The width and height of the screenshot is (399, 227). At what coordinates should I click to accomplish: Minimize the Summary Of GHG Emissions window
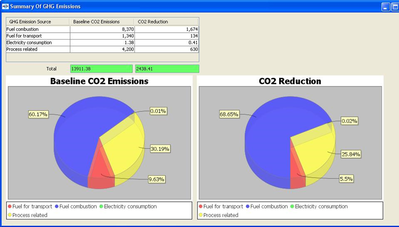(385, 6)
